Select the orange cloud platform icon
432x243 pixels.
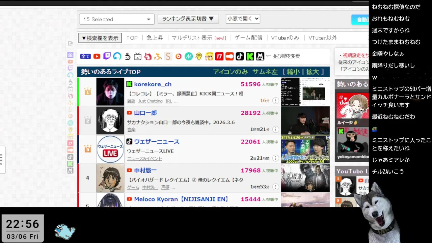click(230, 56)
